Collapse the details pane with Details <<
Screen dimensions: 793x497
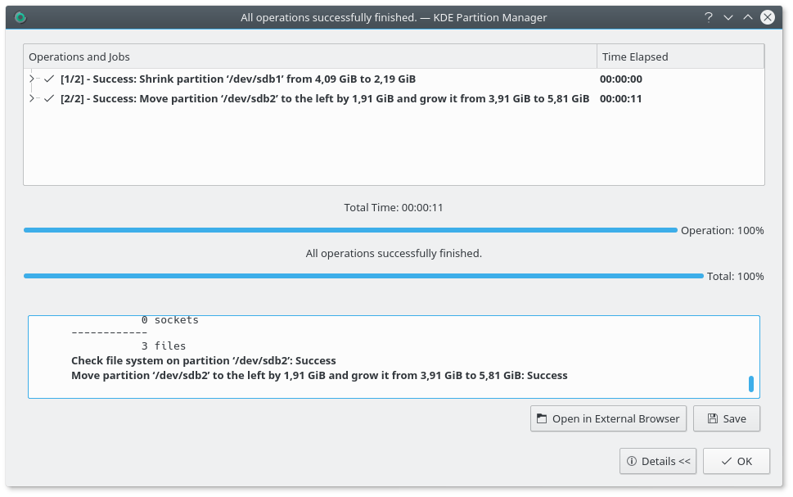click(x=658, y=460)
